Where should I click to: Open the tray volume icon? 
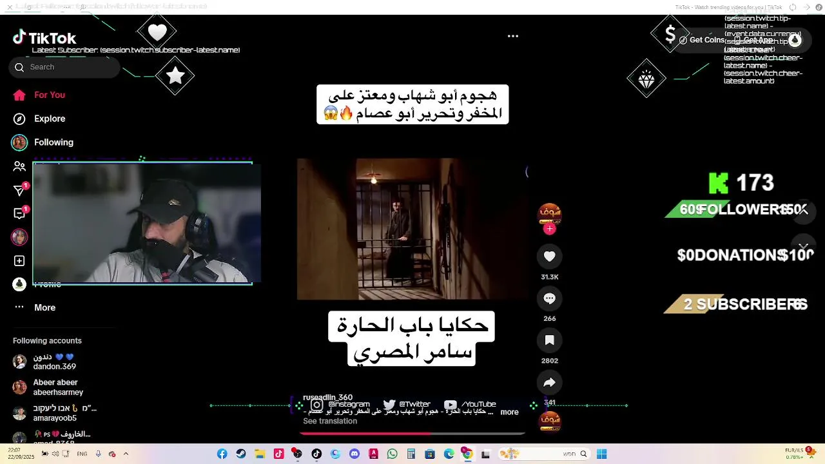point(55,454)
